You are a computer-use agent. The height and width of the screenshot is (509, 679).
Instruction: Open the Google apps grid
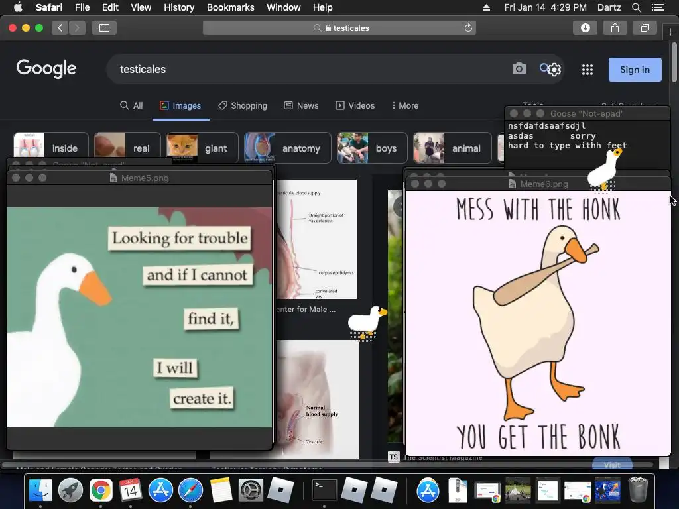point(587,70)
